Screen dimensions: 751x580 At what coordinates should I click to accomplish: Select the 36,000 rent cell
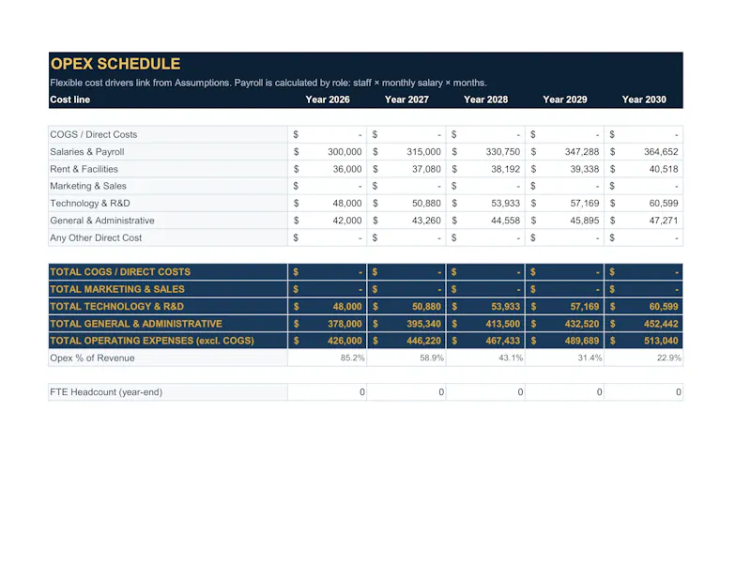(x=327, y=169)
